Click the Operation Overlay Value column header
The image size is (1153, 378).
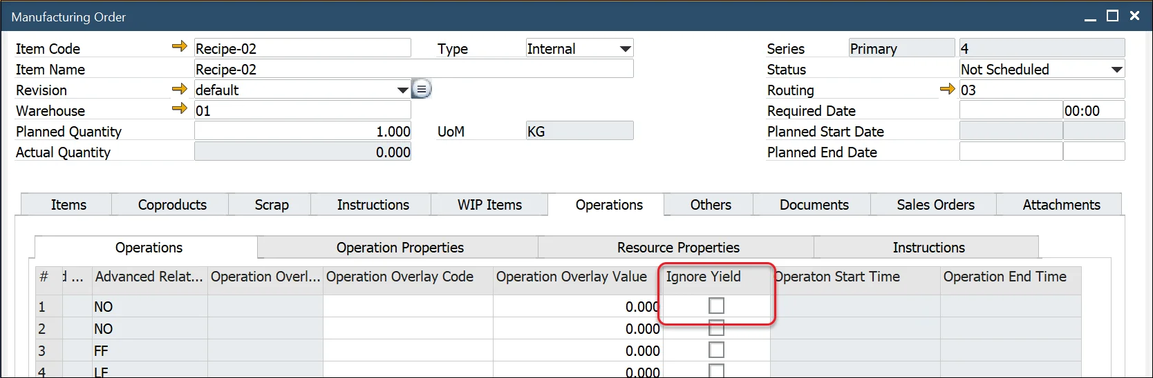click(578, 277)
